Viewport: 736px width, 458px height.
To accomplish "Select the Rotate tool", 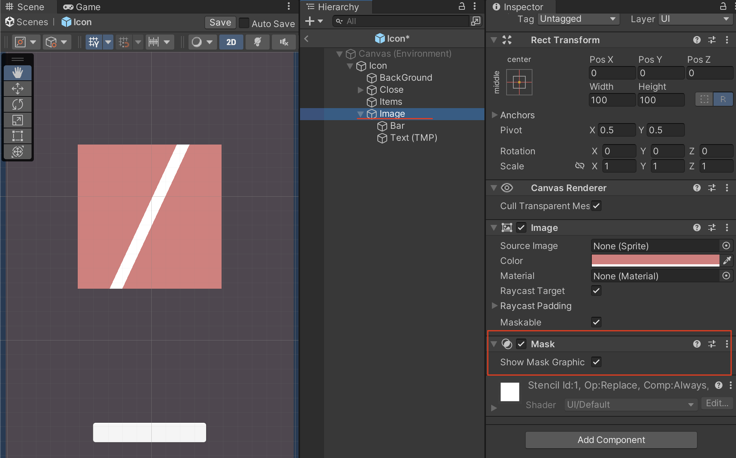I will pos(17,104).
